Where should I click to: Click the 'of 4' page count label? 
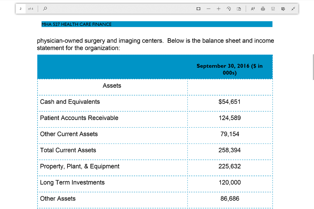pyautogui.click(x=31, y=9)
